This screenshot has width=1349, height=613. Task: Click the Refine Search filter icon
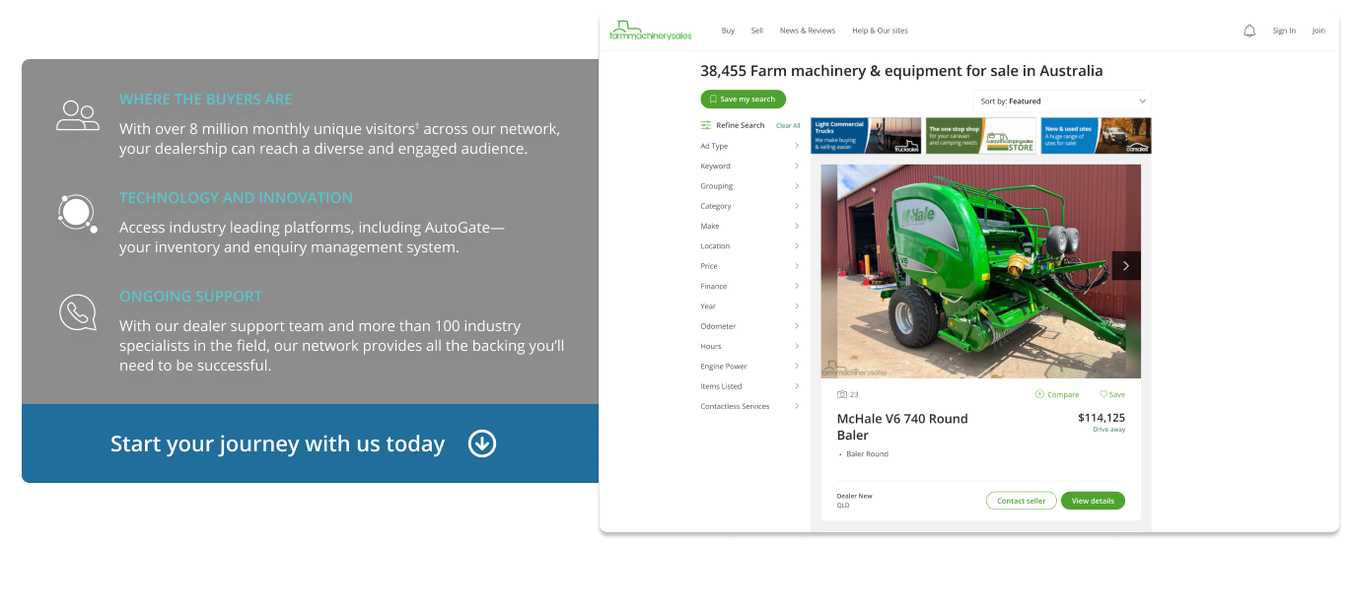(706, 125)
